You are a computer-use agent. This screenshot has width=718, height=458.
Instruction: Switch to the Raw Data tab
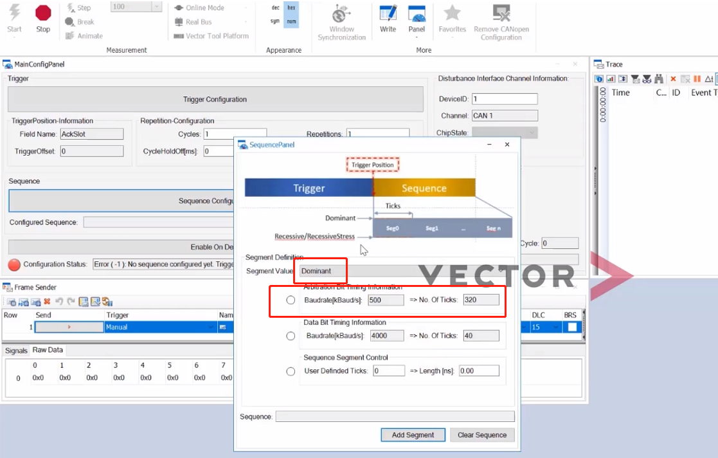click(48, 350)
